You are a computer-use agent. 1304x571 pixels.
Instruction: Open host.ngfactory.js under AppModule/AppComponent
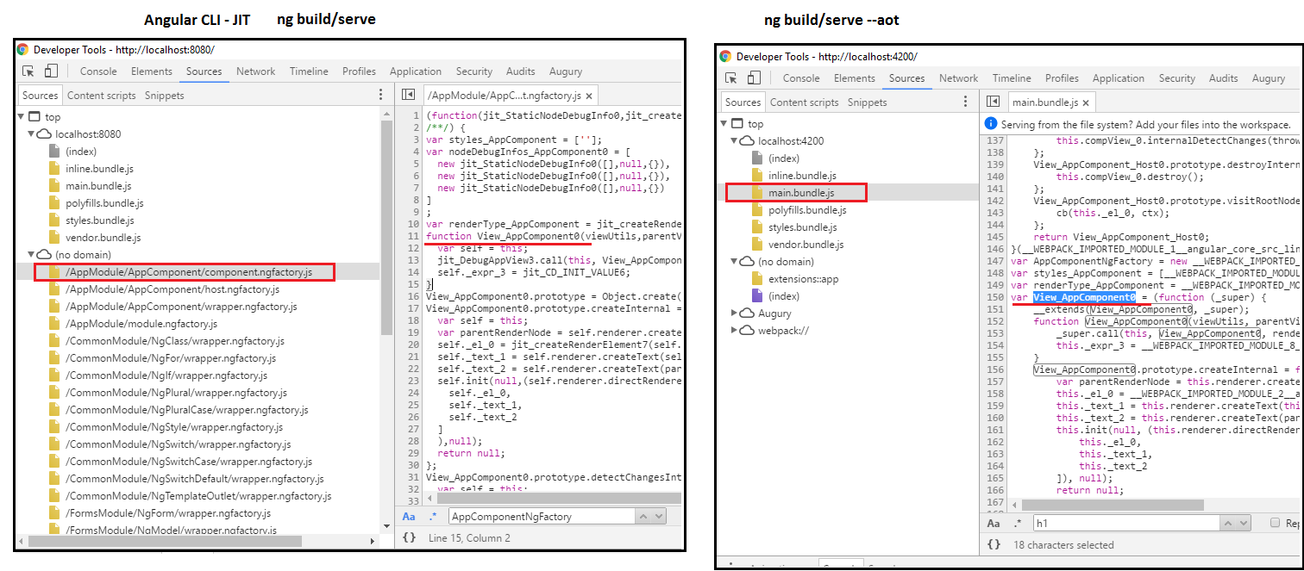coord(172,289)
